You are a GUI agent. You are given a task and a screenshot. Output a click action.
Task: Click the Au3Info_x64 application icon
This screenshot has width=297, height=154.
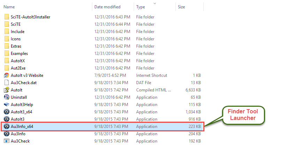(7, 127)
